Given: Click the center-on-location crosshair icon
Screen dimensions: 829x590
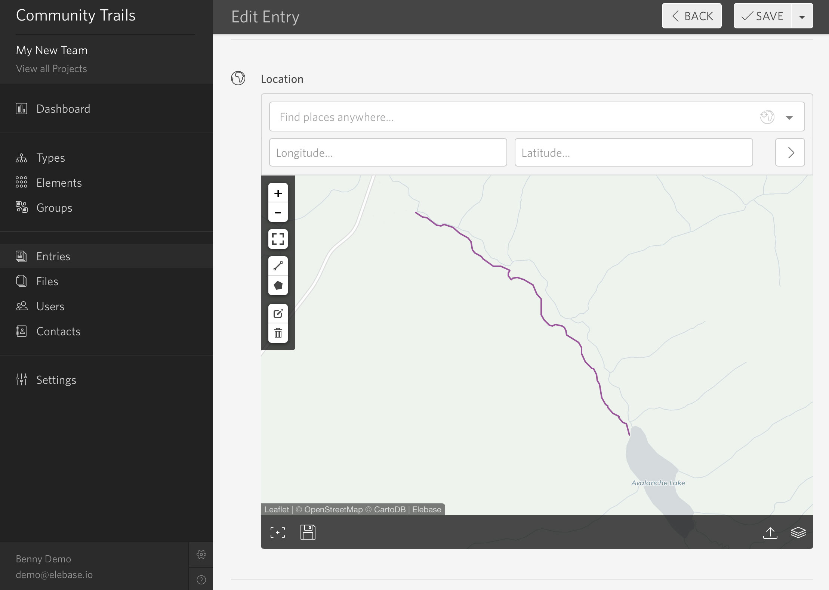Looking at the screenshot, I should click(278, 532).
